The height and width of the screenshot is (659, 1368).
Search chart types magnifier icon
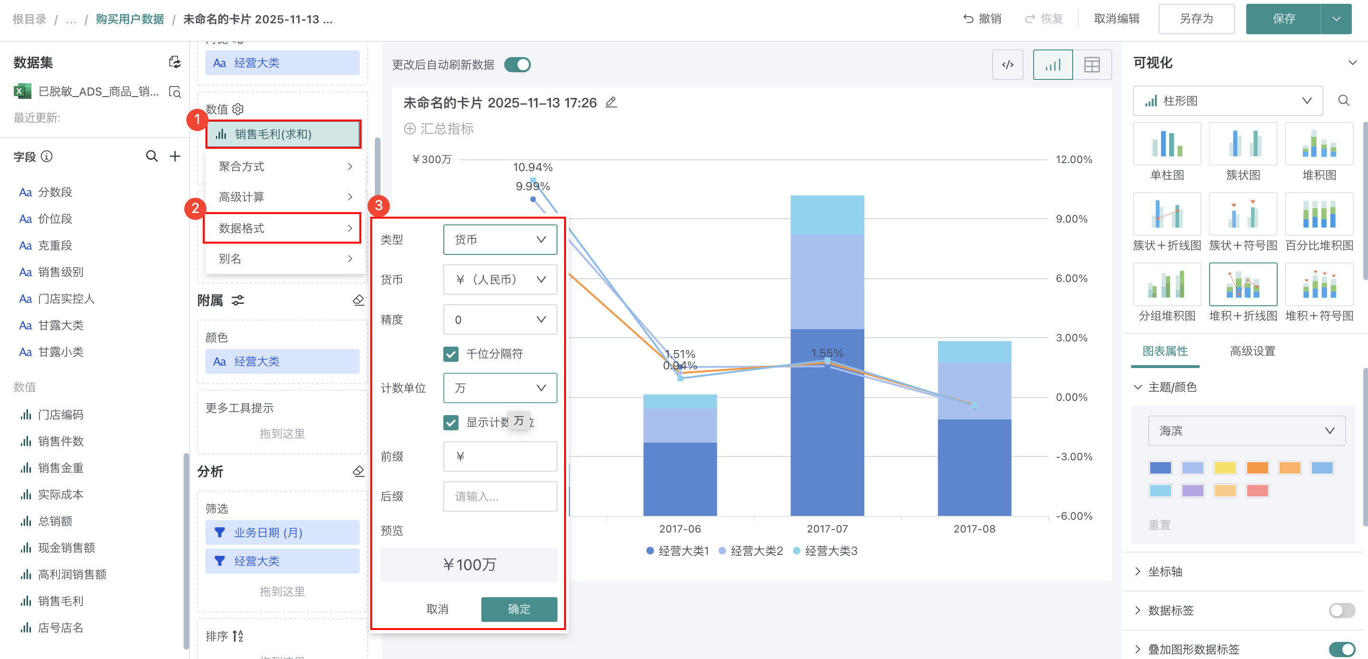pyautogui.click(x=1343, y=100)
